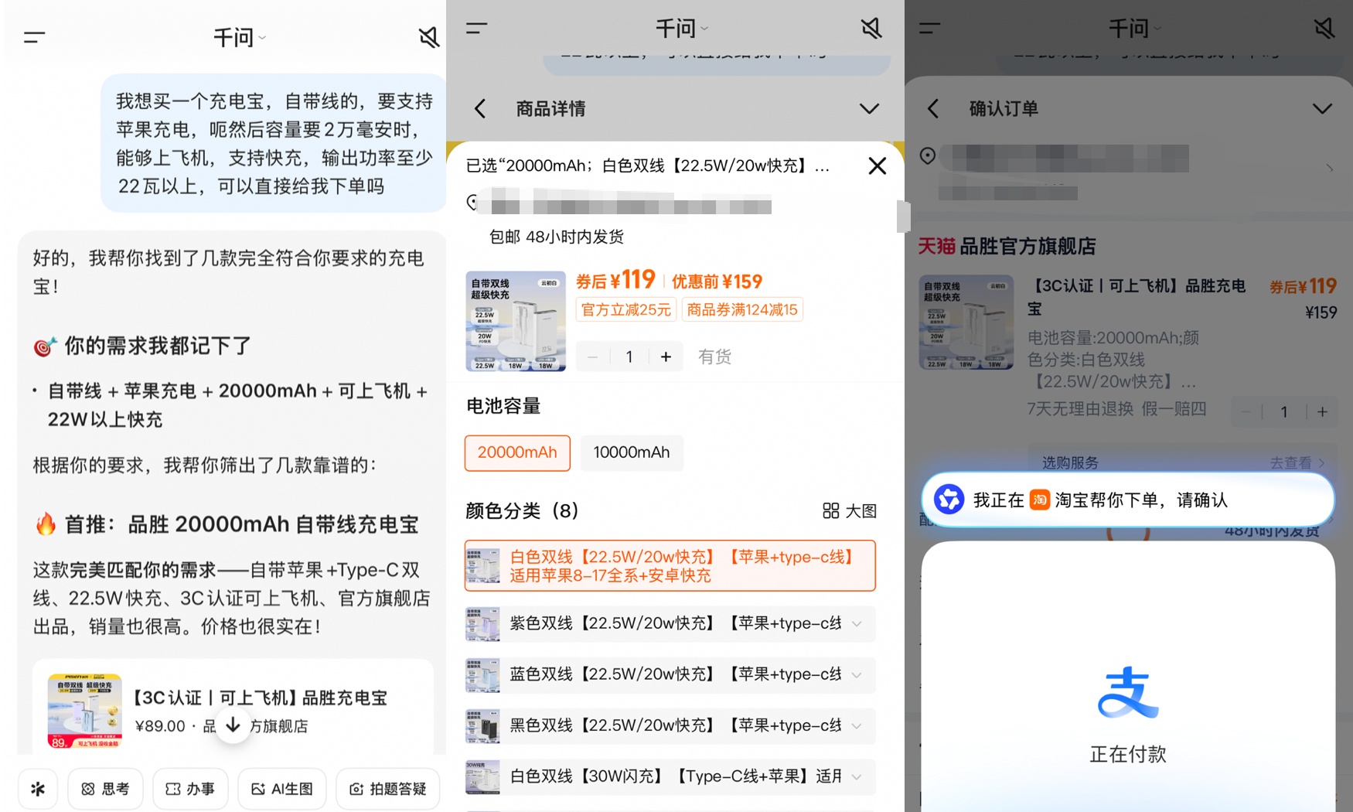This screenshot has height=812, width=1353.
Task: Open the address chevron on 确认订单
Action: pos(1329,168)
